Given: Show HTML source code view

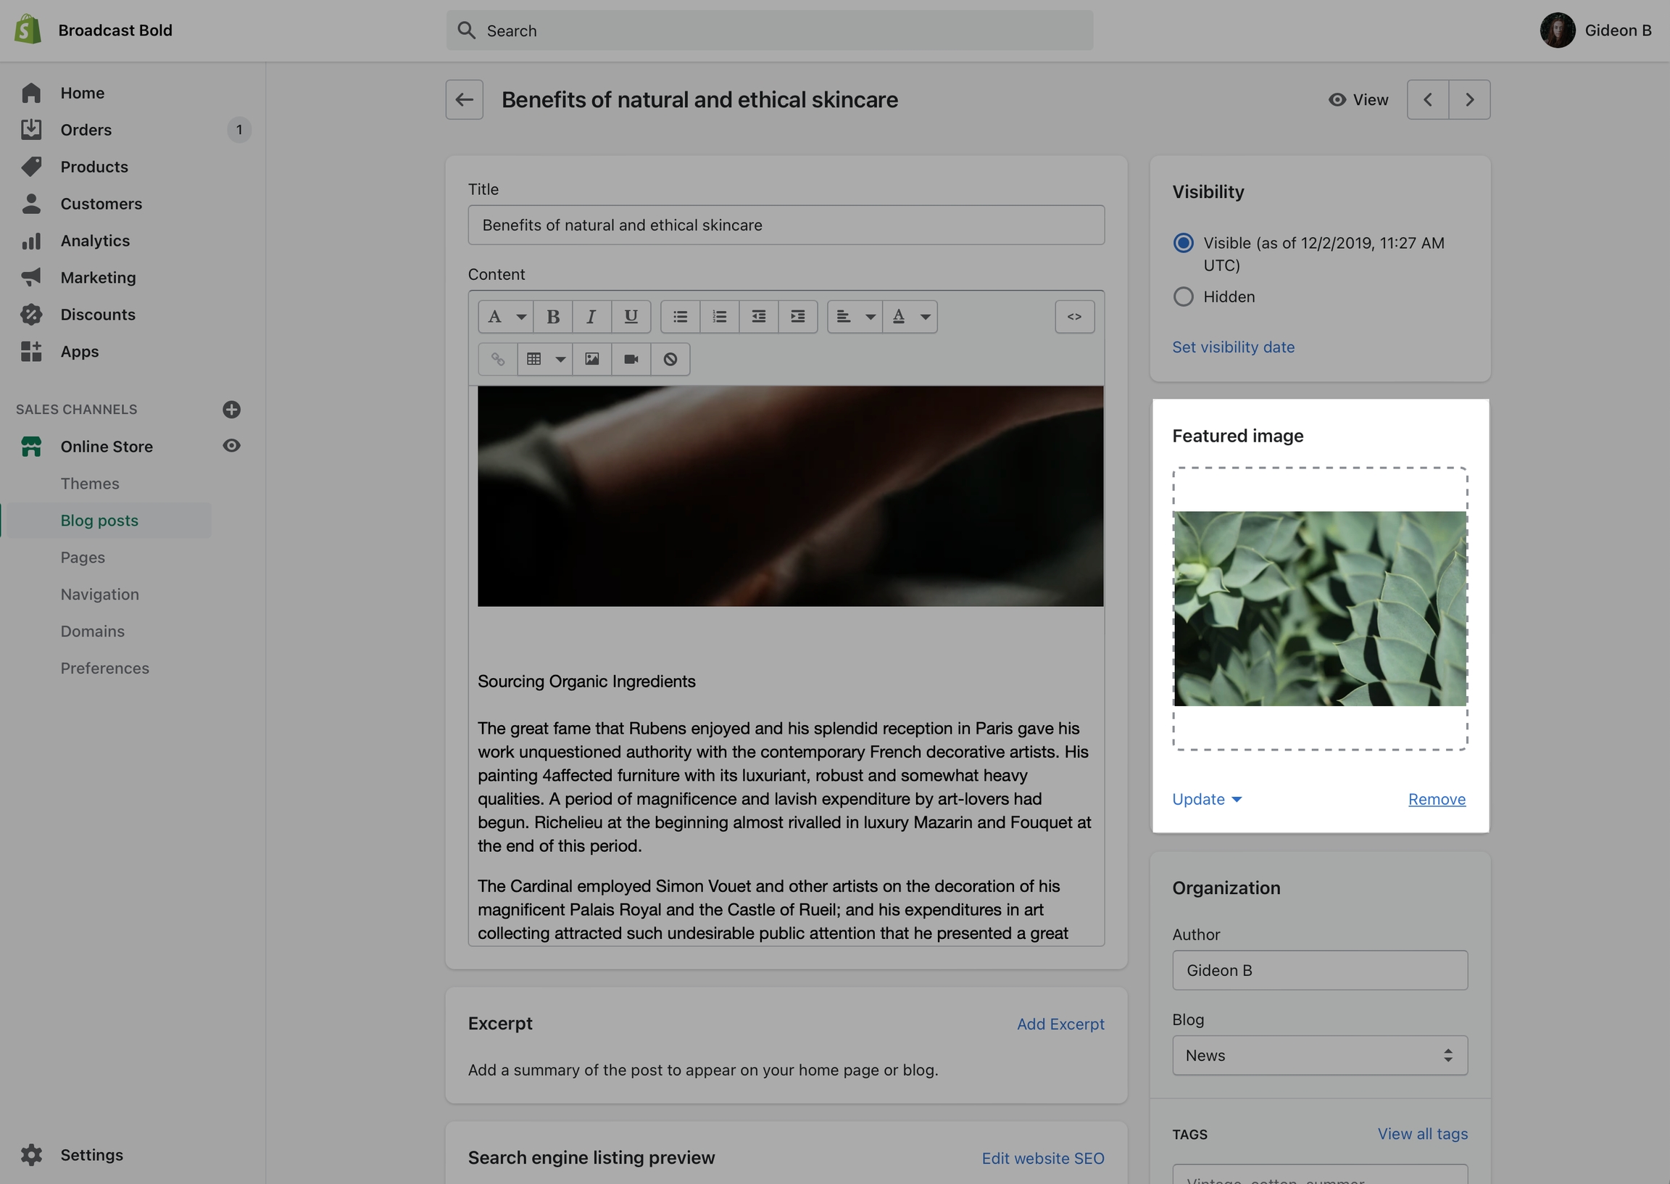Looking at the screenshot, I should click(x=1074, y=316).
